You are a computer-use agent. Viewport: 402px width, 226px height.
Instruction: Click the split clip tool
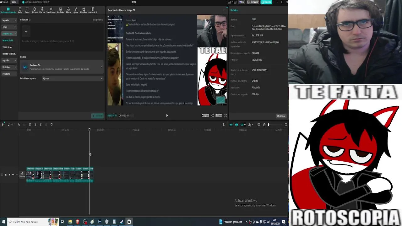[30, 125]
